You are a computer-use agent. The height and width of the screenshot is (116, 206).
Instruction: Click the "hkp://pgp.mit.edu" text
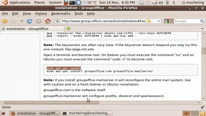(80, 49)
